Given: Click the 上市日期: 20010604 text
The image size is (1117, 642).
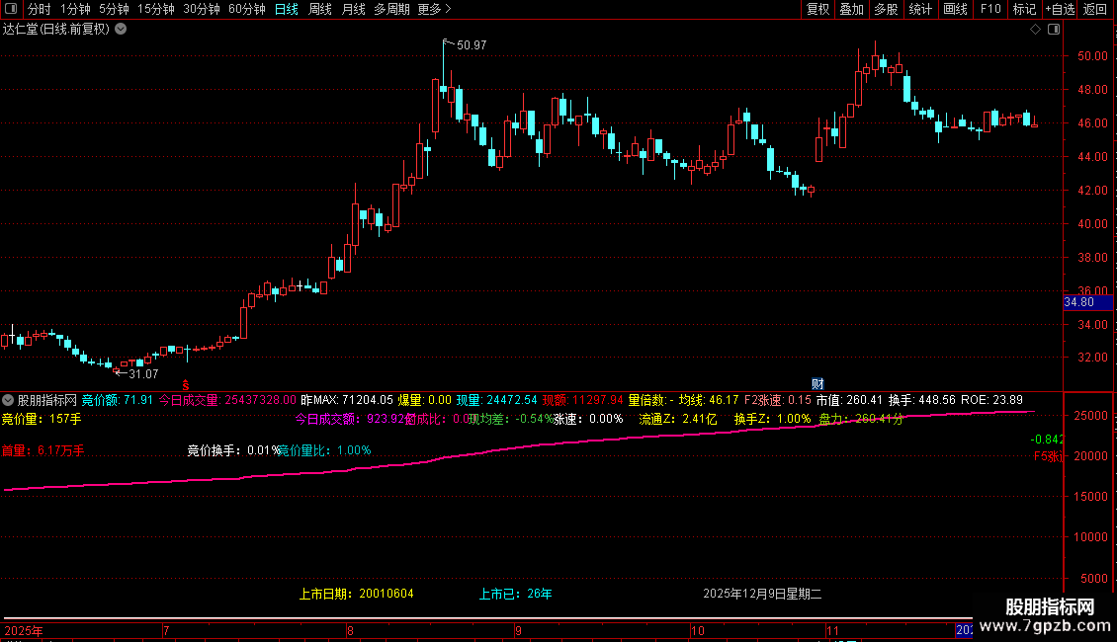Looking at the screenshot, I should [x=356, y=594].
